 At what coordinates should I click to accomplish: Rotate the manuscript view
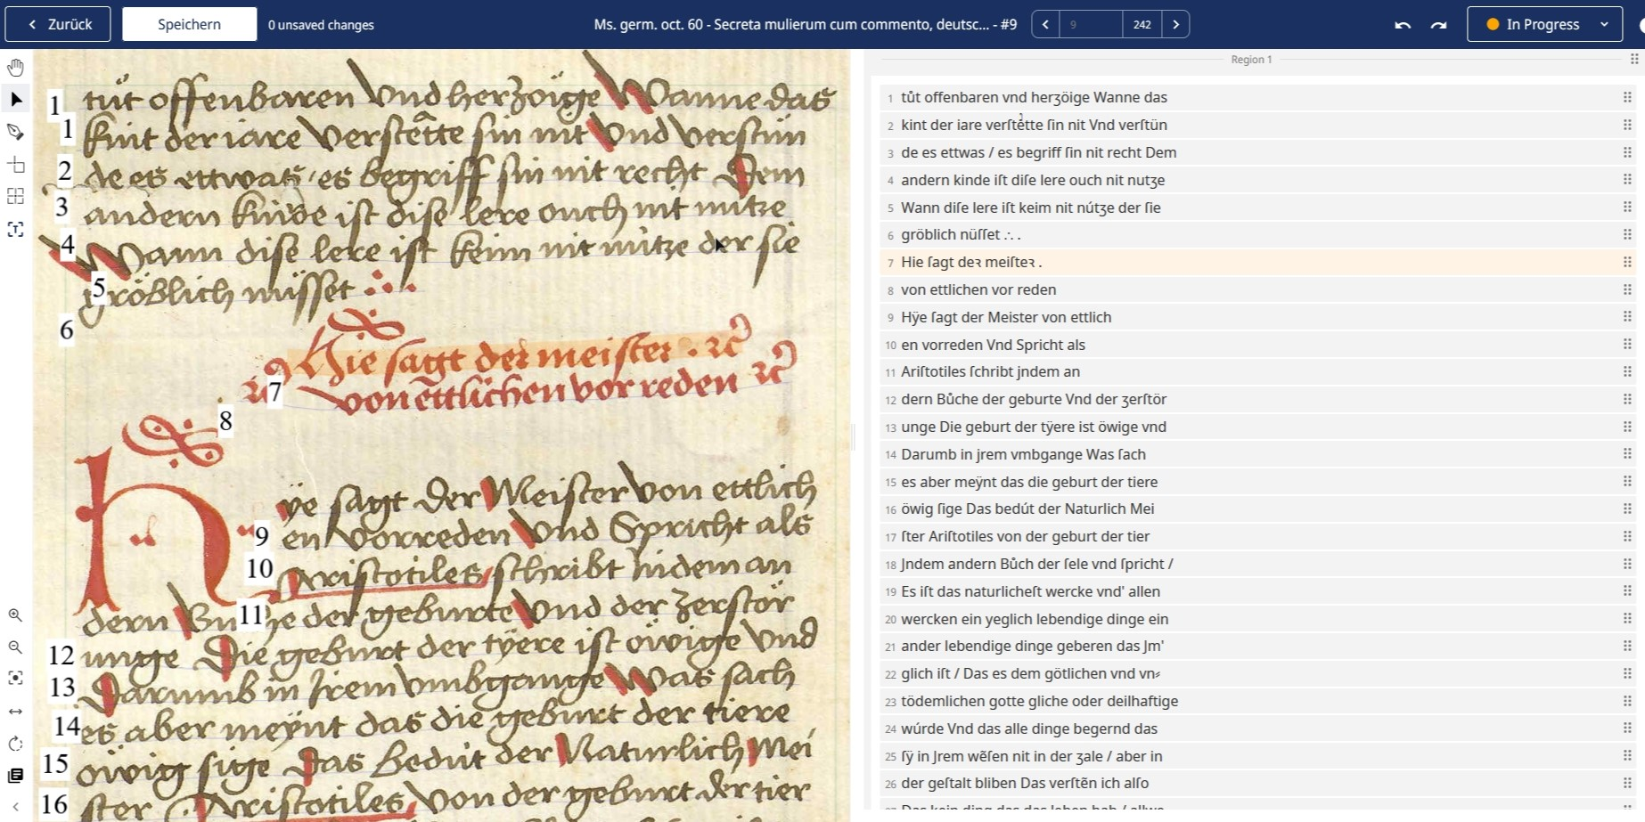(15, 744)
